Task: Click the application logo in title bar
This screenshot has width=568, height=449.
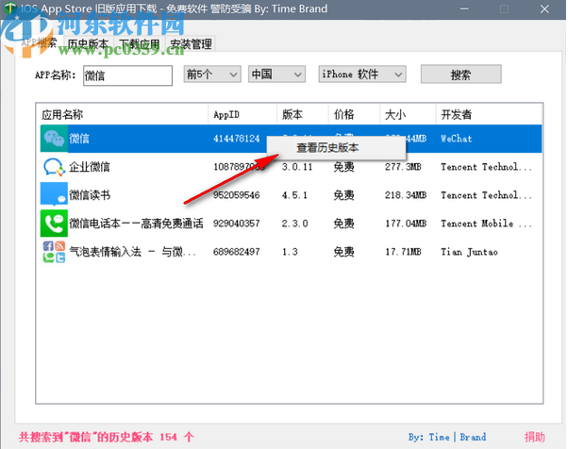Action: click(x=10, y=8)
